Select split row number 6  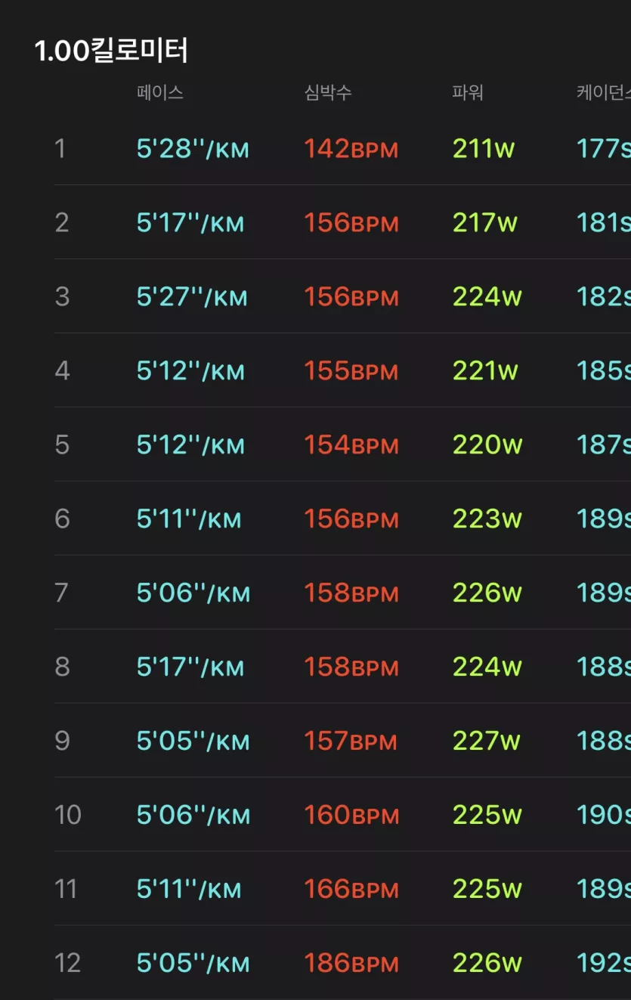62,519
